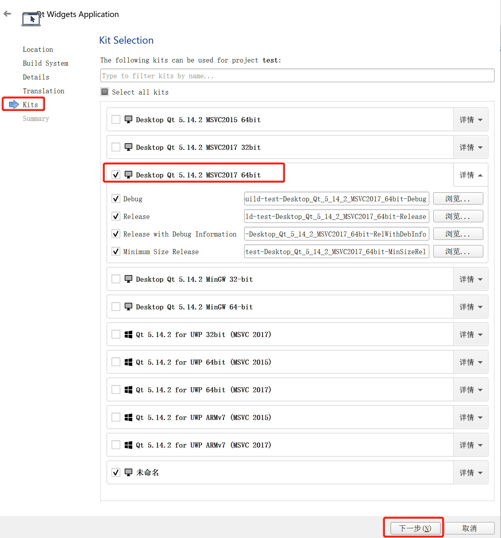Click the RelWithDebInfo build directory field
The image size is (501, 538).
336,234
